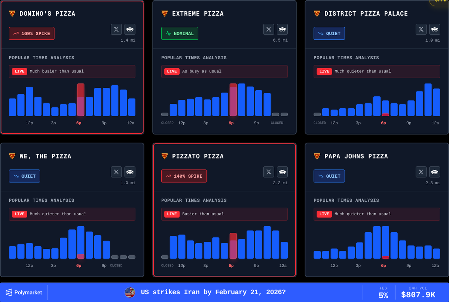Viewport: 449px width, 302px height.
Task: Click the '1.4 mi' distance on Domino's card
Action: 128,40
